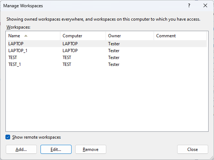The height and width of the screenshot is (160, 214).
Task: Click Remove to delete the workspace
Action: (x=91, y=150)
